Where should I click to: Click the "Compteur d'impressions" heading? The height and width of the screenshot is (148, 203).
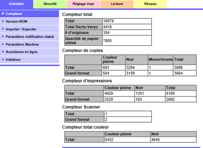coord(87,81)
